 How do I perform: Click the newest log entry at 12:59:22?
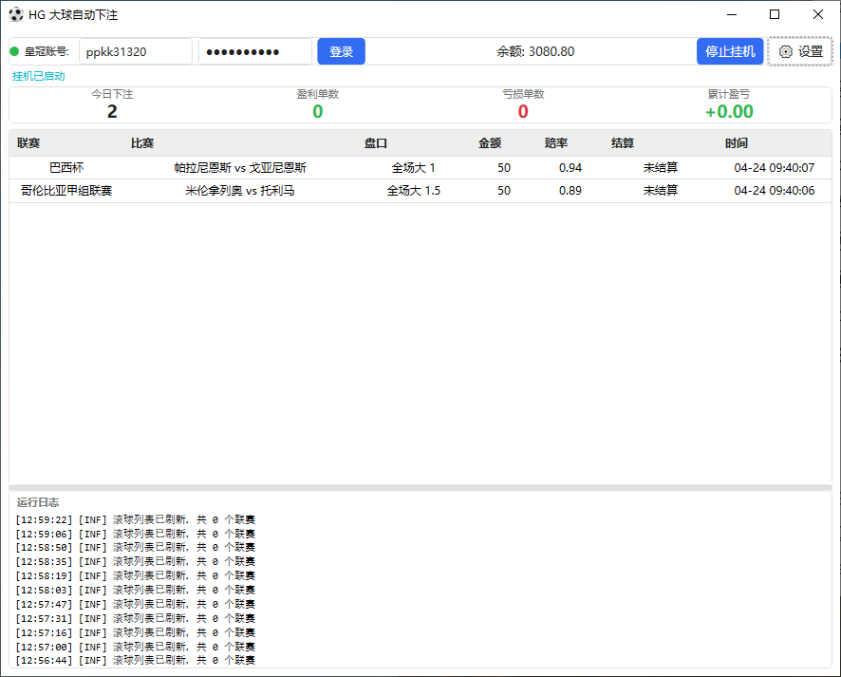[133, 519]
